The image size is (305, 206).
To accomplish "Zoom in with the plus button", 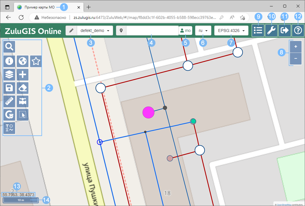I will click(295, 46).
